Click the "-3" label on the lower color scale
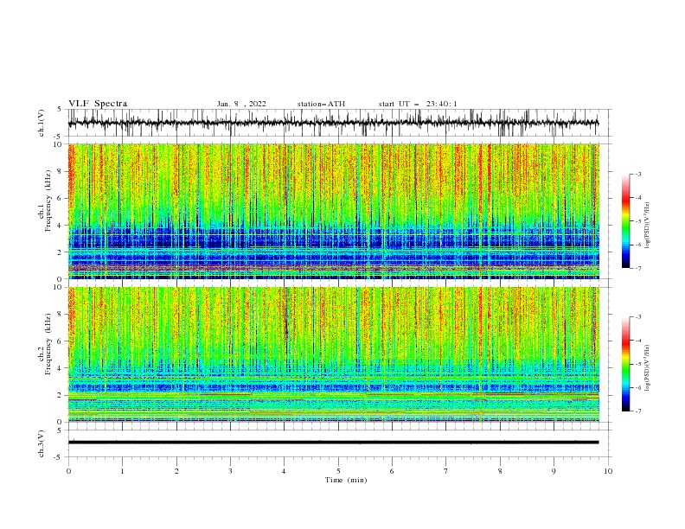 (x=638, y=317)
